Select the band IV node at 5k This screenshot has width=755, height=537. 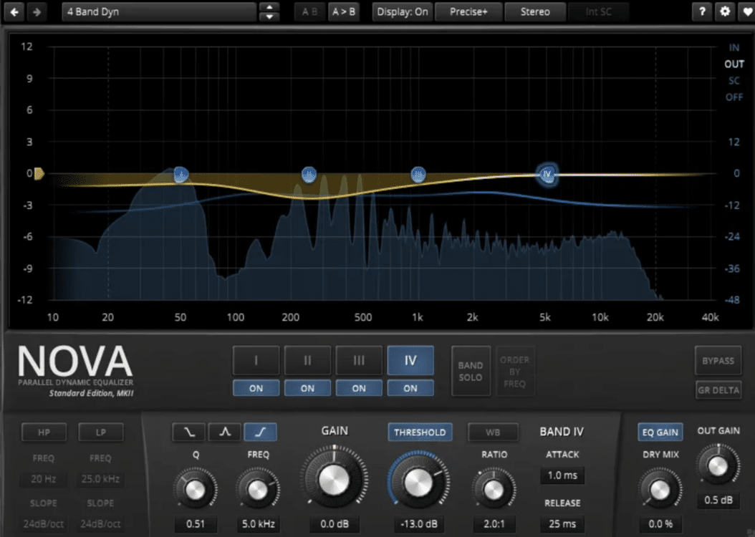click(547, 174)
